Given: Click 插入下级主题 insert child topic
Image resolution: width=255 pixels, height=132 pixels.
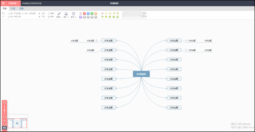Looking at the screenshot, I should (x=14, y=13).
